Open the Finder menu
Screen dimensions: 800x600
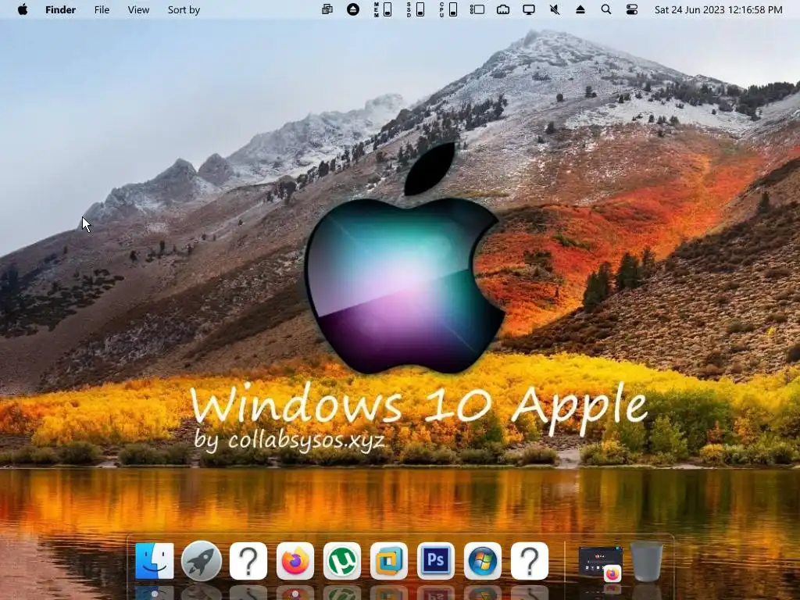pyautogui.click(x=60, y=9)
